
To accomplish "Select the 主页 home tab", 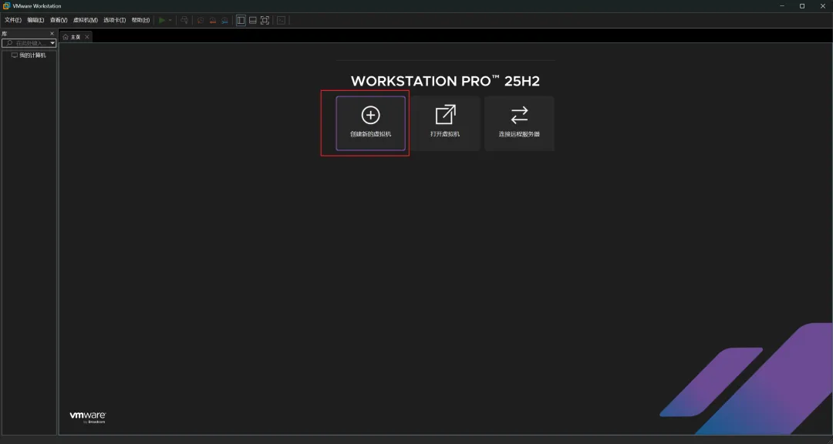I will click(x=76, y=37).
